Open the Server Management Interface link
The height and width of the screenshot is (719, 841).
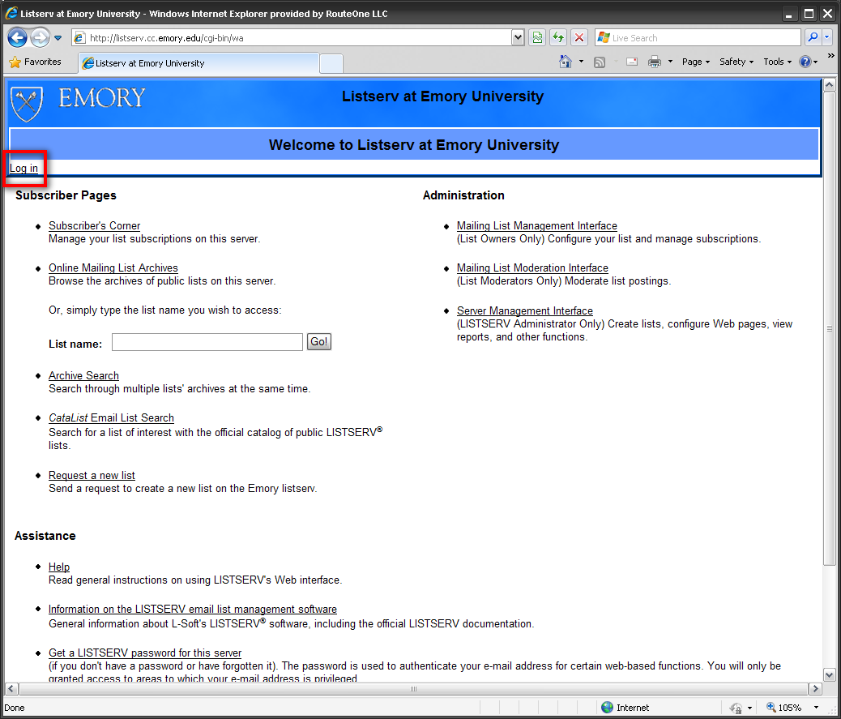tap(524, 310)
